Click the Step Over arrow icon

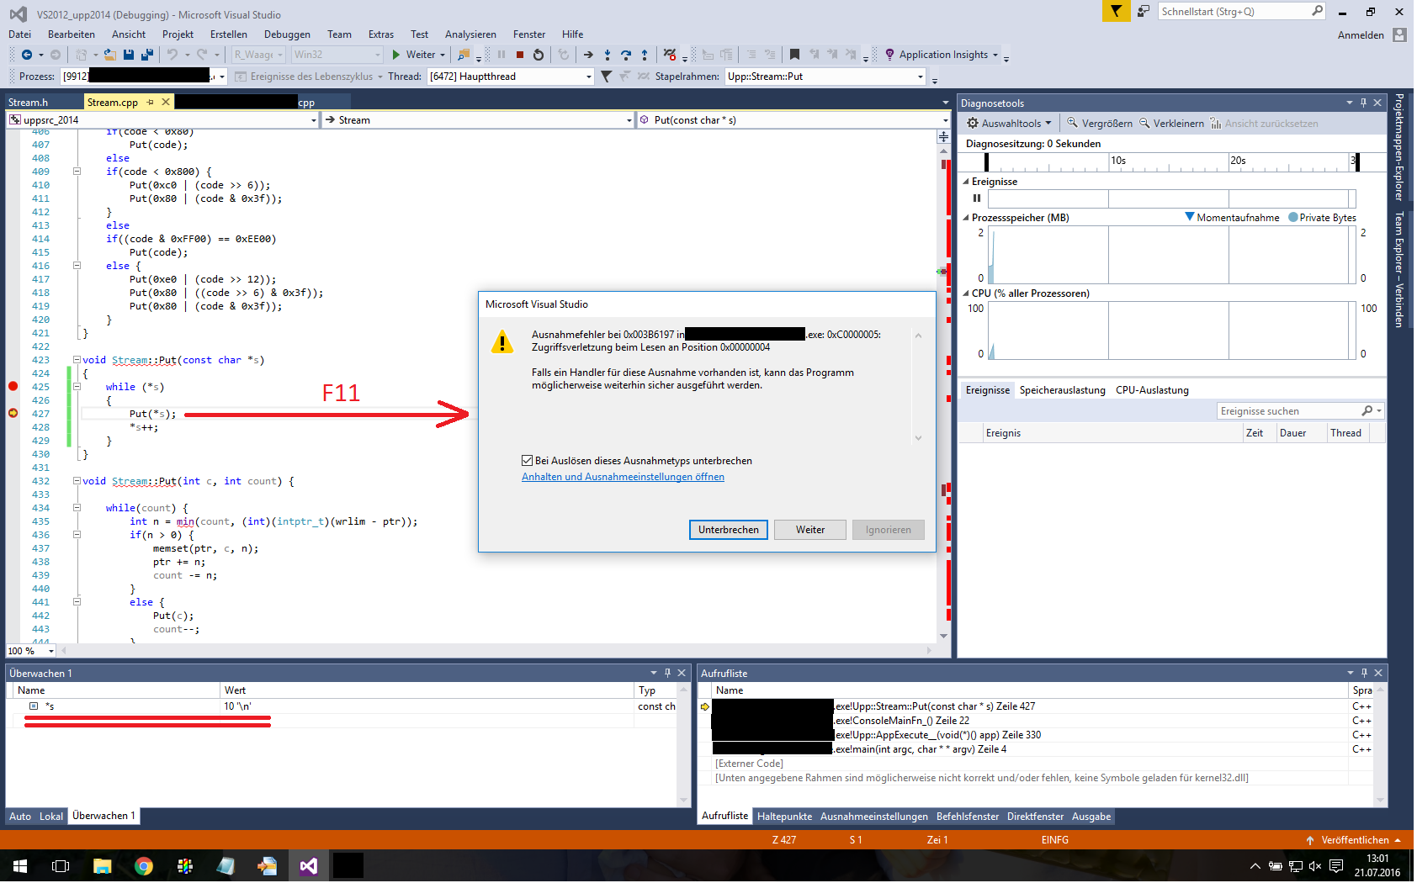pos(625,55)
